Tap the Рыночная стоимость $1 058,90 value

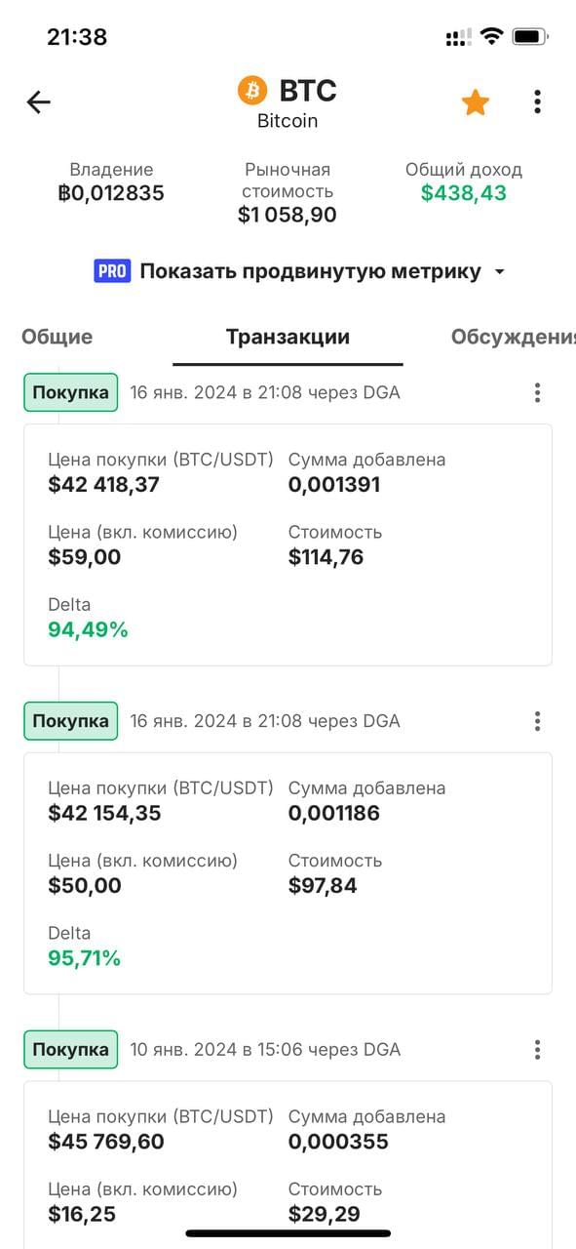click(x=288, y=215)
